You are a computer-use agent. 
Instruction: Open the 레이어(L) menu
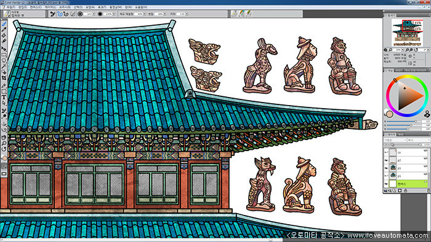tap(50, 7)
